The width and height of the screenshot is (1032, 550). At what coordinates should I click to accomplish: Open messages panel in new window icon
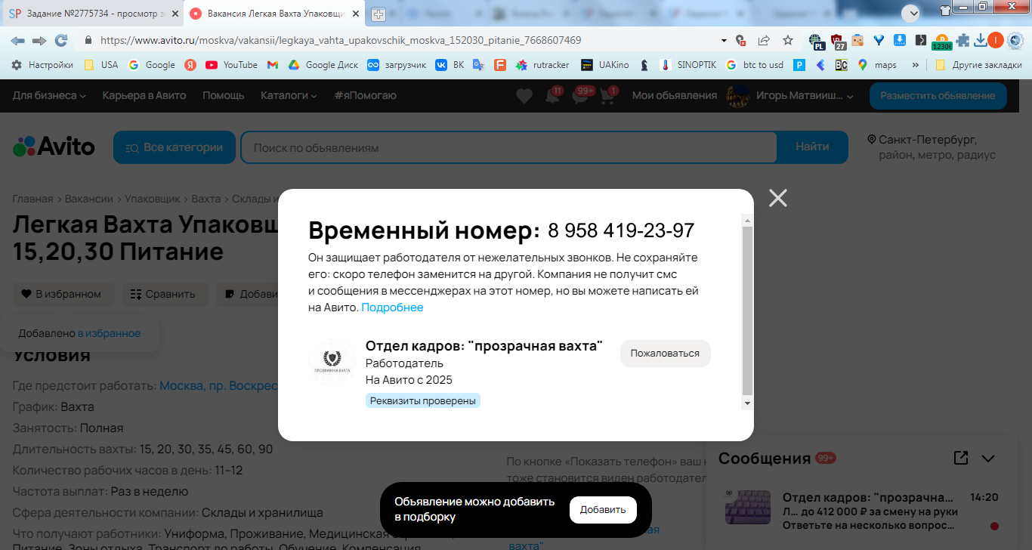[x=961, y=458]
